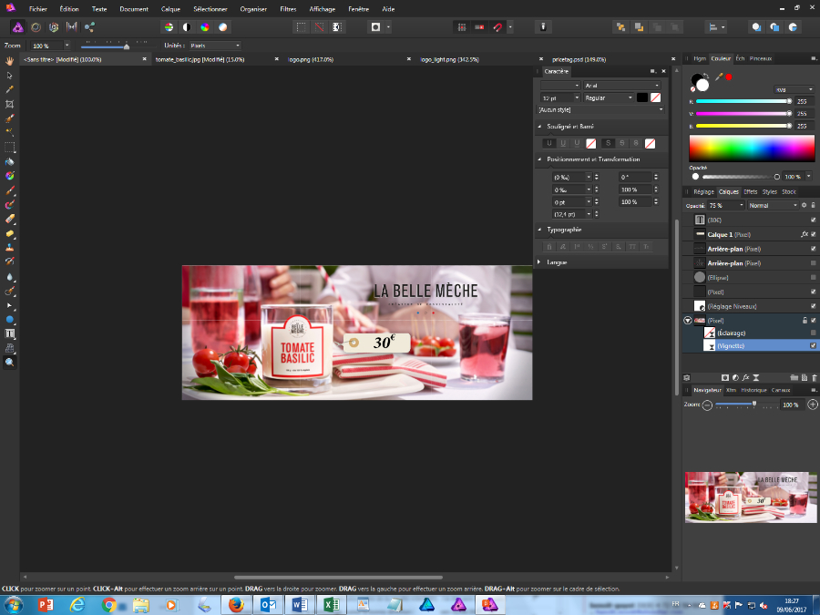Select the Paint Brush tool
This screenshot has width=820, height=615.
tap(9, 190)
